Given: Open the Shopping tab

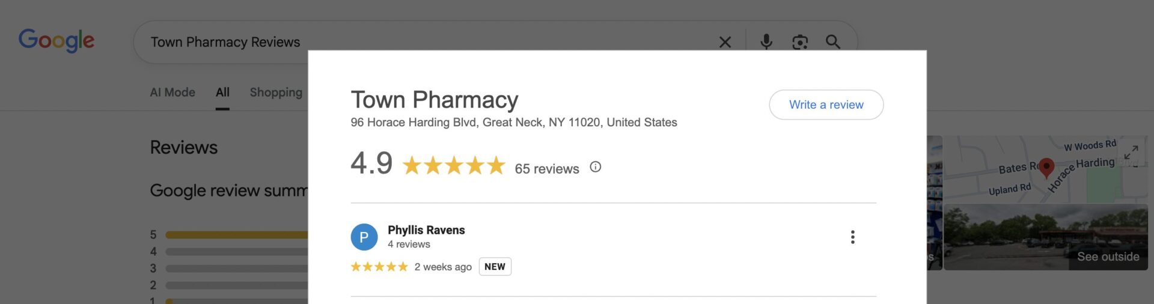Looking at the screenshot, I should (276, 93).
